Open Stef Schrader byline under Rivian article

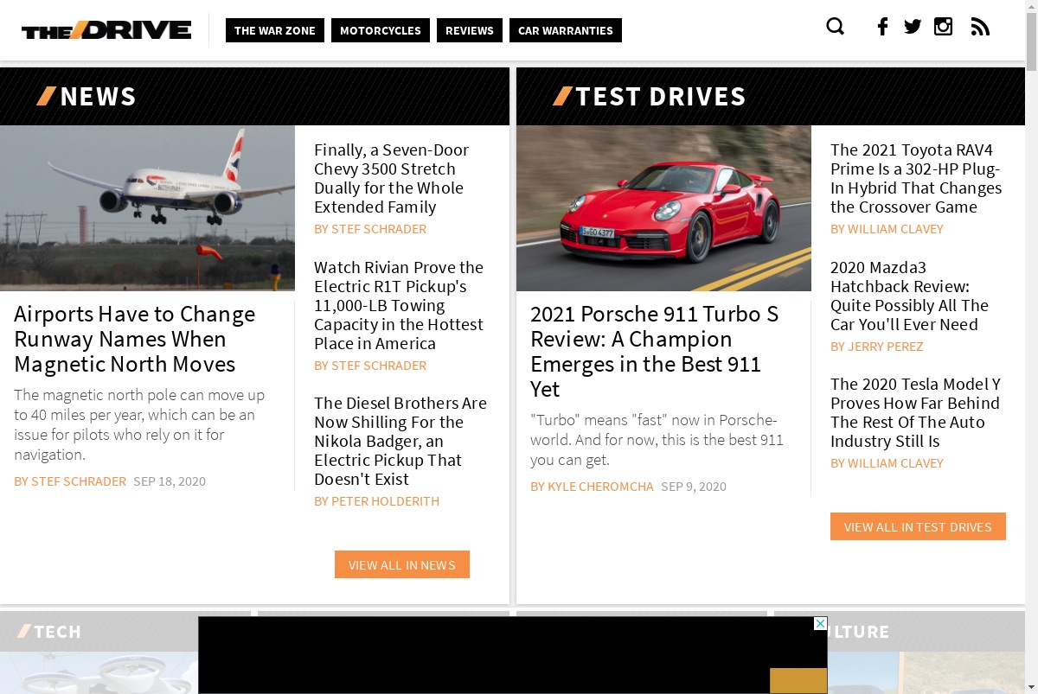coord(370,366)
